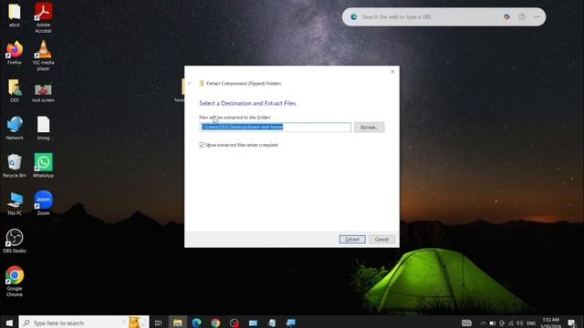Click the taskbar search box
Viewport: 584px width, 328px height.
click(84, 323)
